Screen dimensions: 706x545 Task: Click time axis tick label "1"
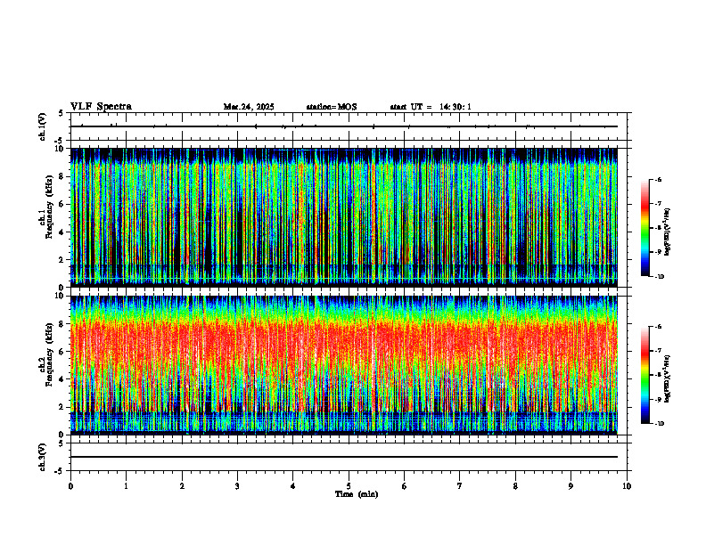[x=126, y=486]
